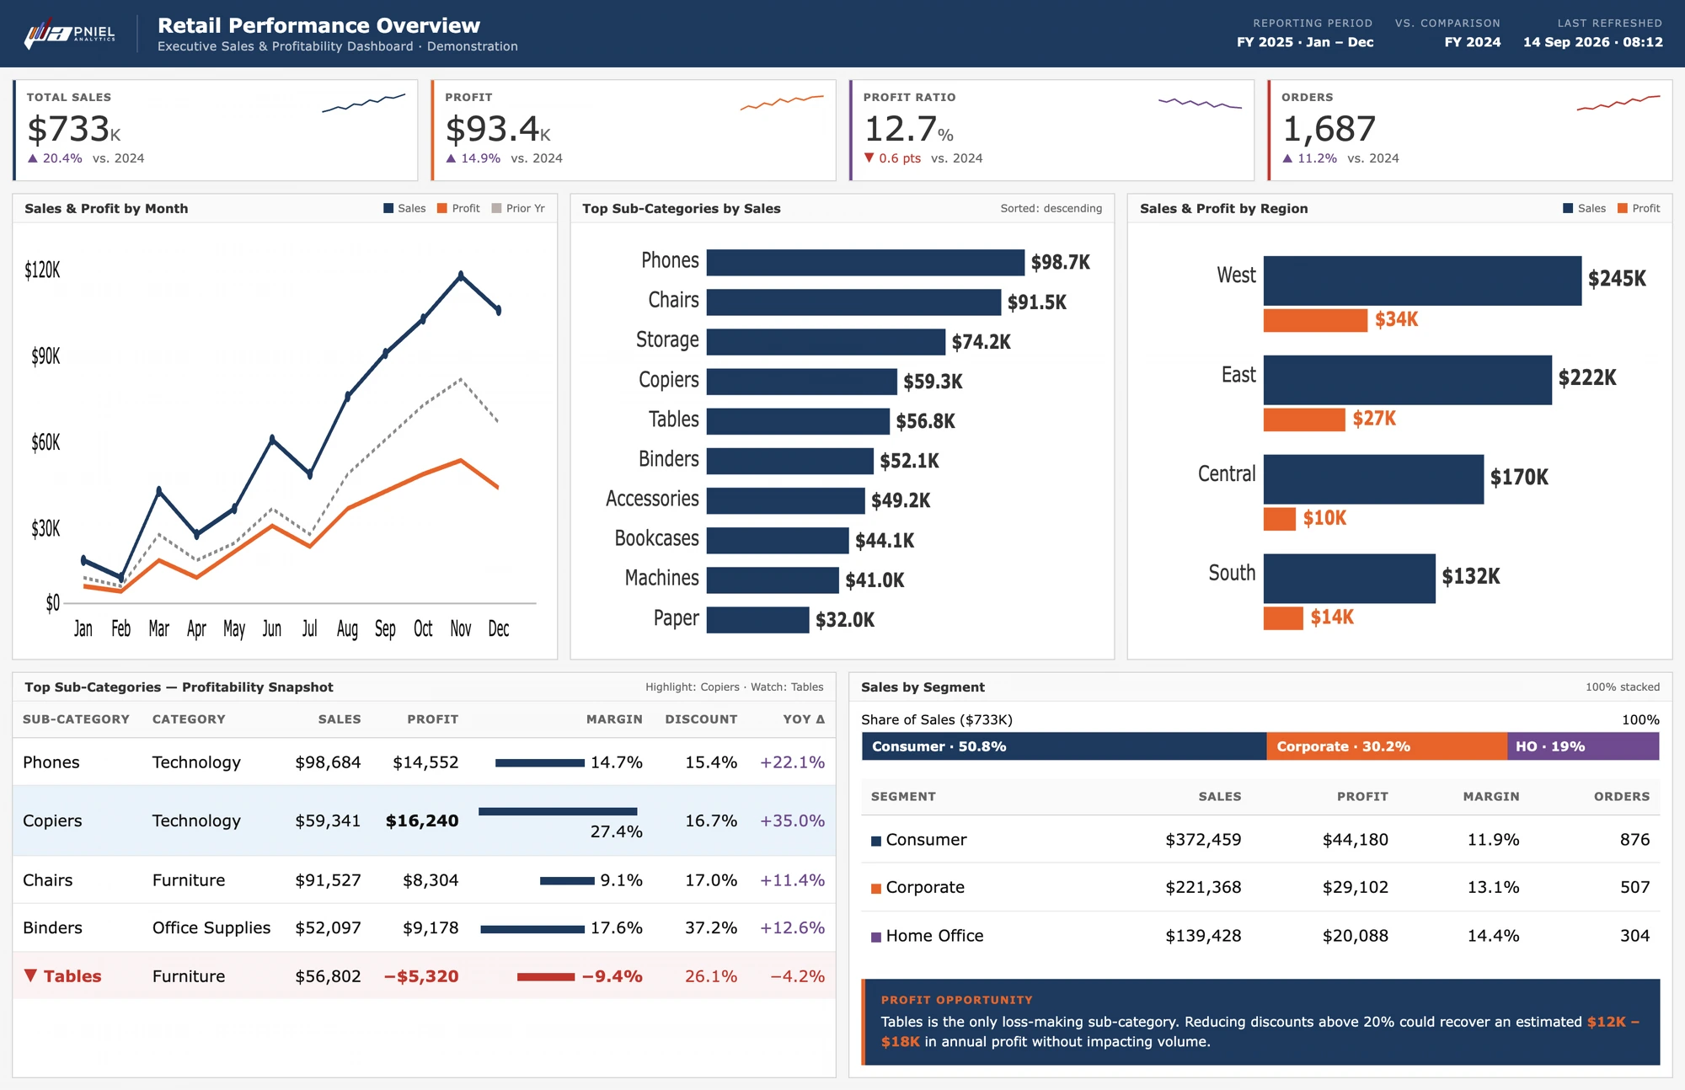
Task: Click the Profit KPI sparkline
Action: point(782,103)
